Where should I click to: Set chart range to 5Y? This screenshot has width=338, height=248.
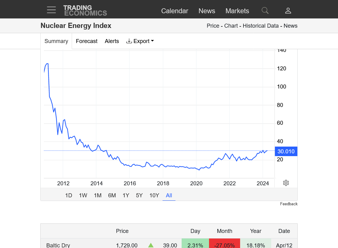click(139, 195)
